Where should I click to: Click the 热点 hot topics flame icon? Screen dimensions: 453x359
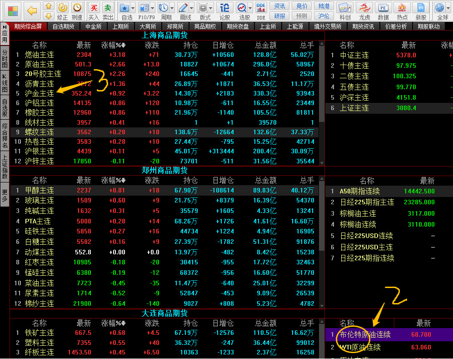[x=402, y=8]
